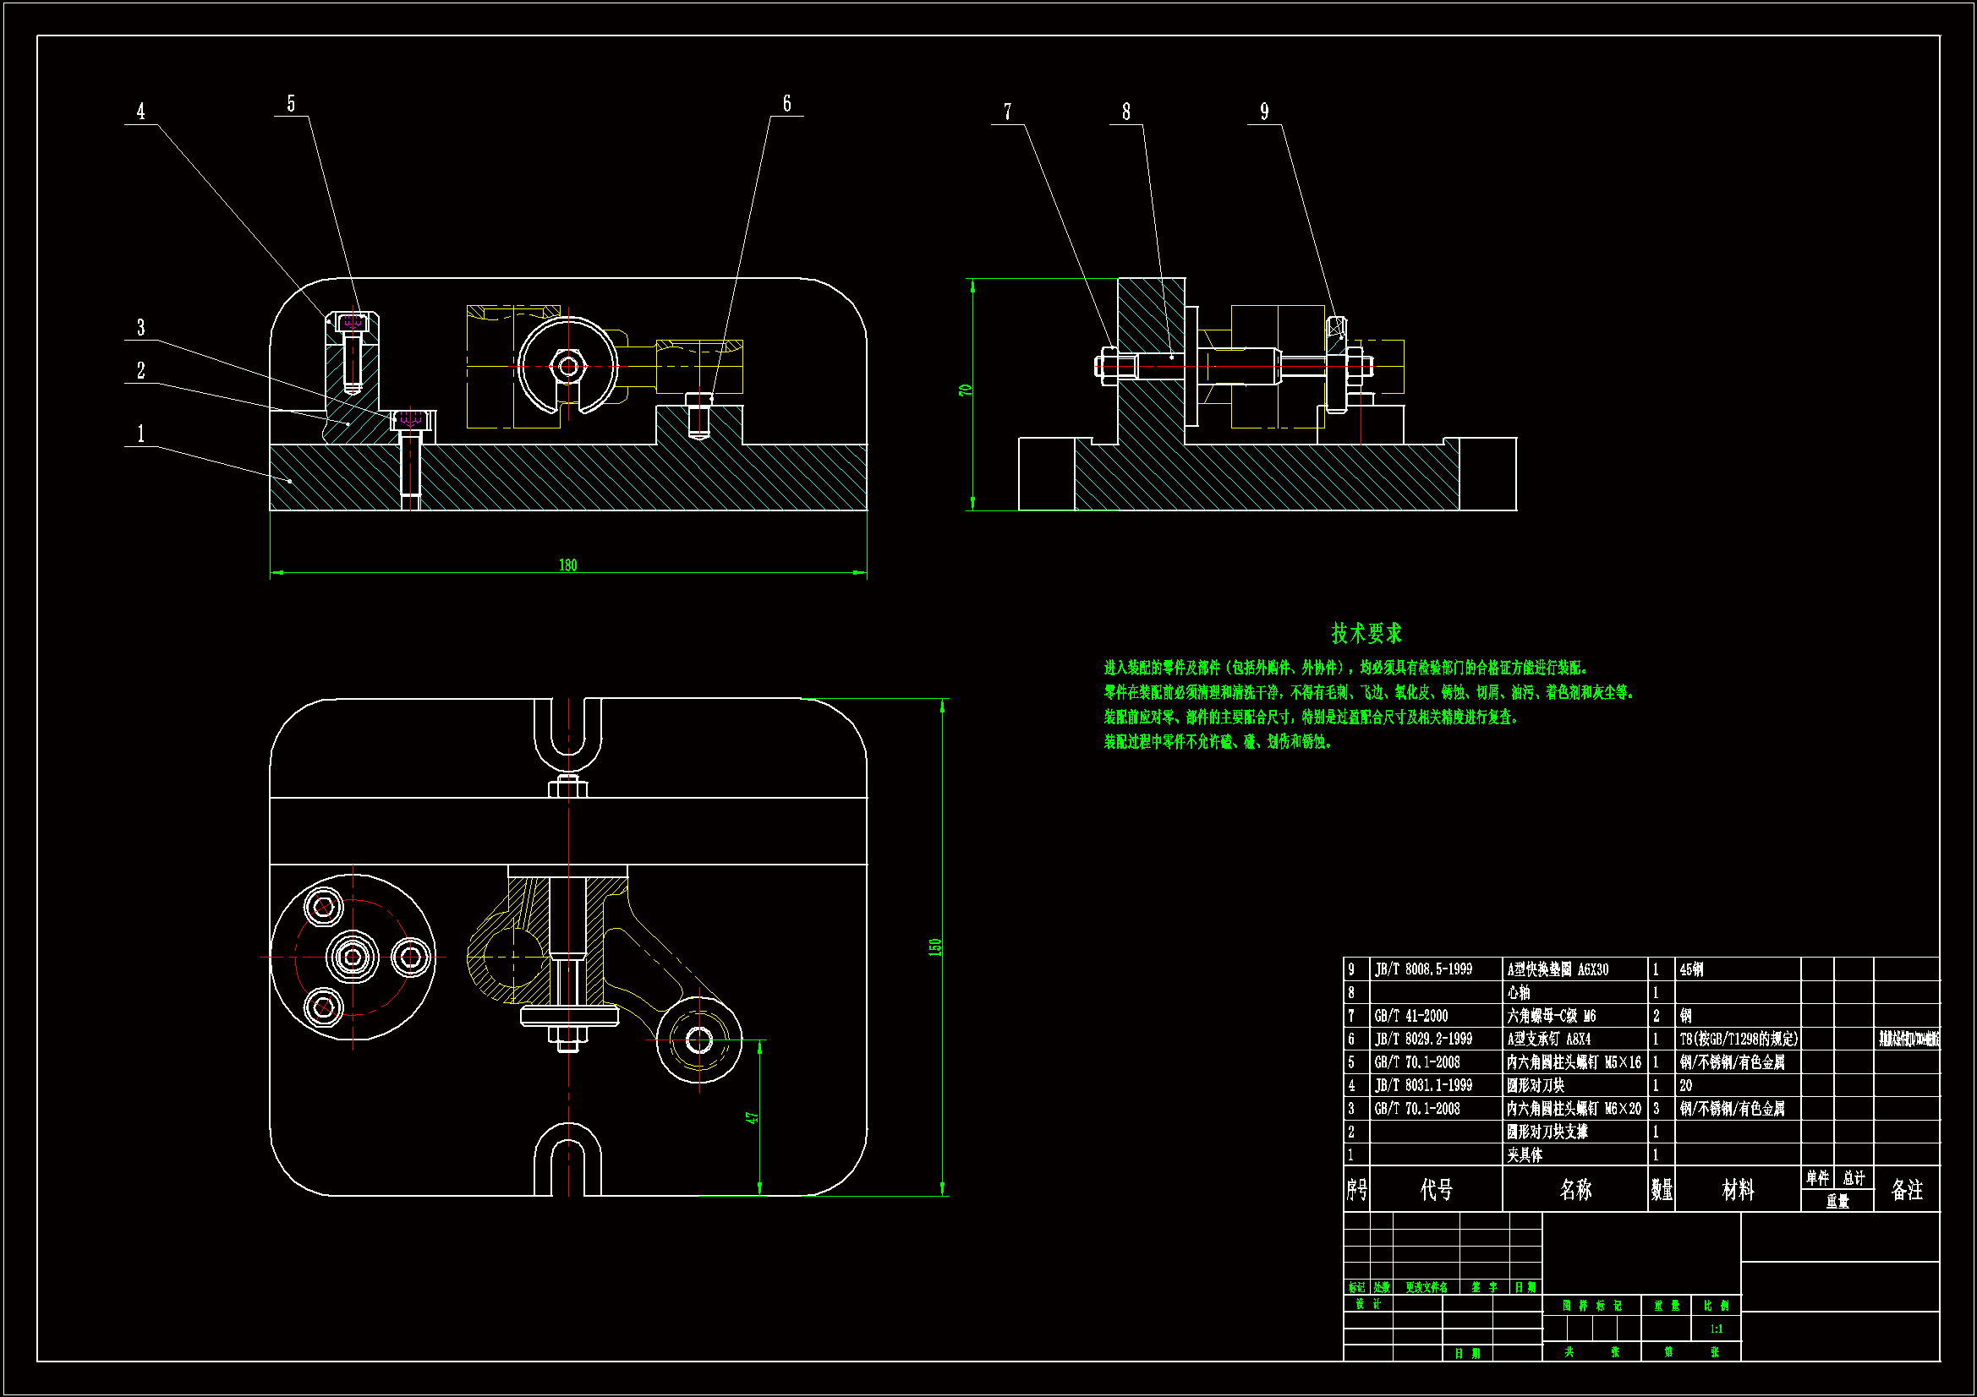Select the 心轴 entry in row 8
This screenshot has height=1397, width=1977.
click(1519, 992)
